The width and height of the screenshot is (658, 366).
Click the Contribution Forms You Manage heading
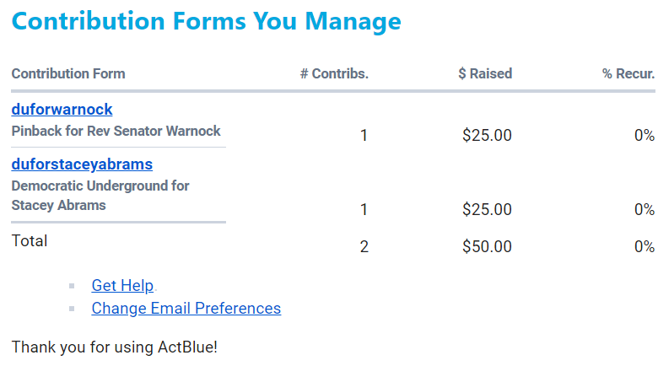pos(207,21)
